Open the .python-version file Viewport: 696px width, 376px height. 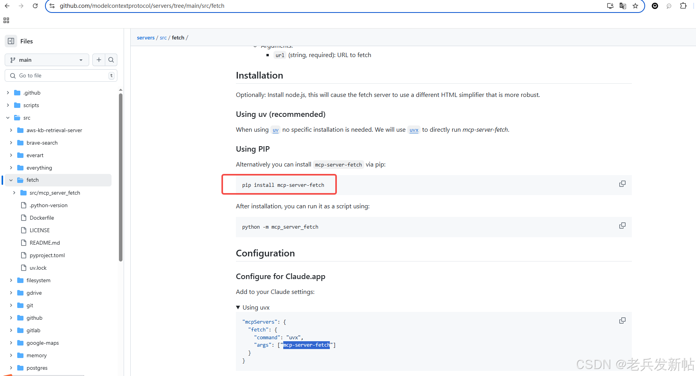point(49,205)
